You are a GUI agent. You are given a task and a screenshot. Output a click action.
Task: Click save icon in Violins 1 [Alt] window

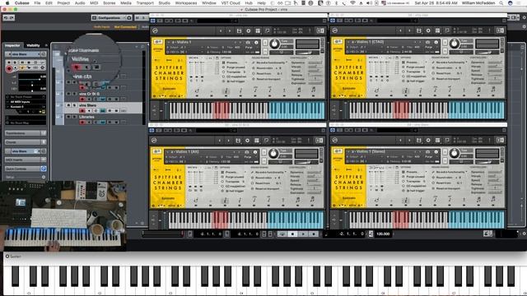[x=238, y=141]
